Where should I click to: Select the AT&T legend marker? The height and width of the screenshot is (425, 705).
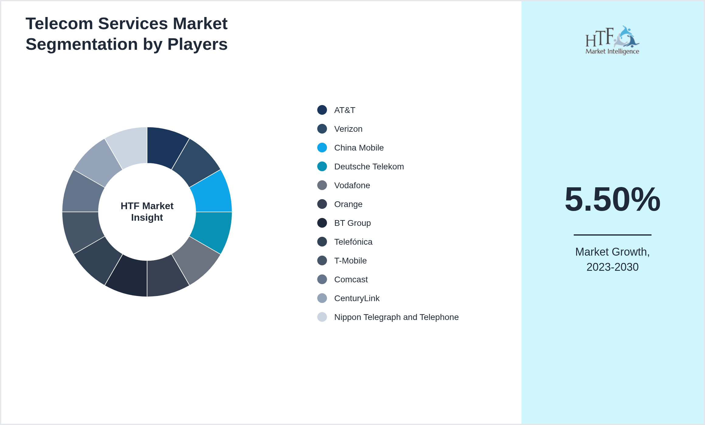click(x=322, y=110)
